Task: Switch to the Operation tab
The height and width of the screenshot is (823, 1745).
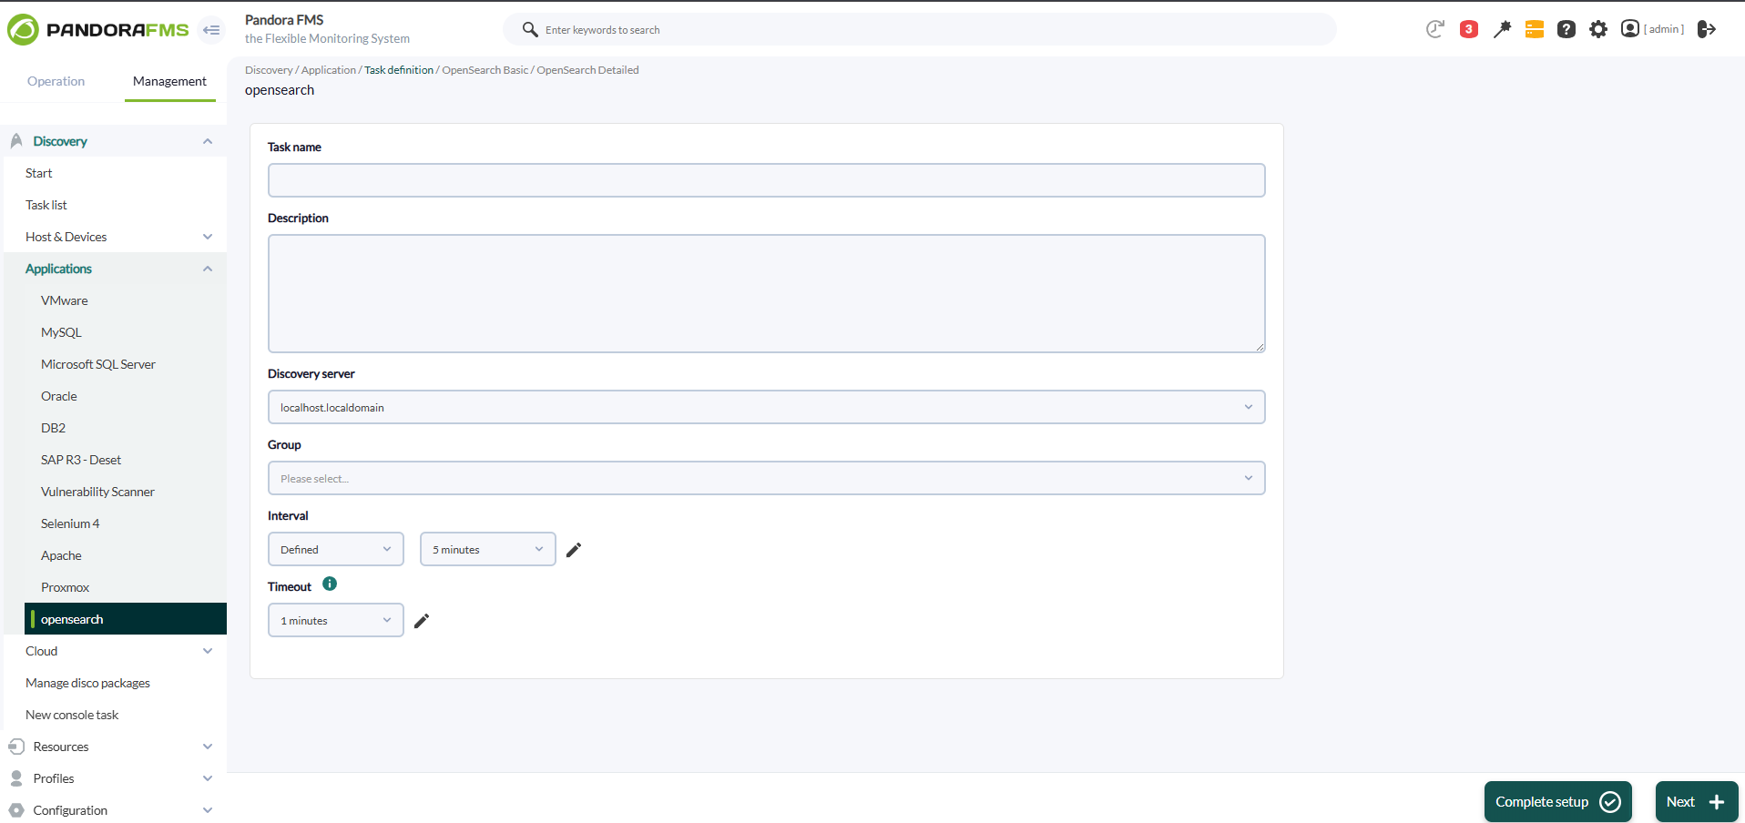Action: (56, 81)
